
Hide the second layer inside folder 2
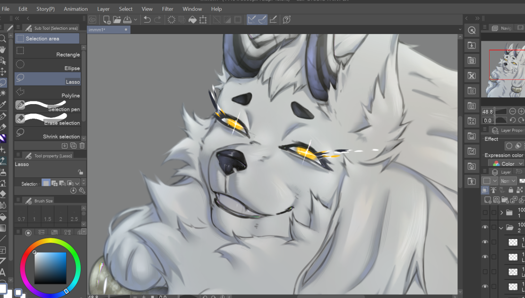(485, 257)
